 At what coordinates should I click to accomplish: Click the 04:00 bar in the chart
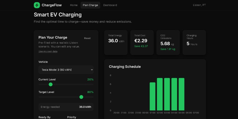174,94
